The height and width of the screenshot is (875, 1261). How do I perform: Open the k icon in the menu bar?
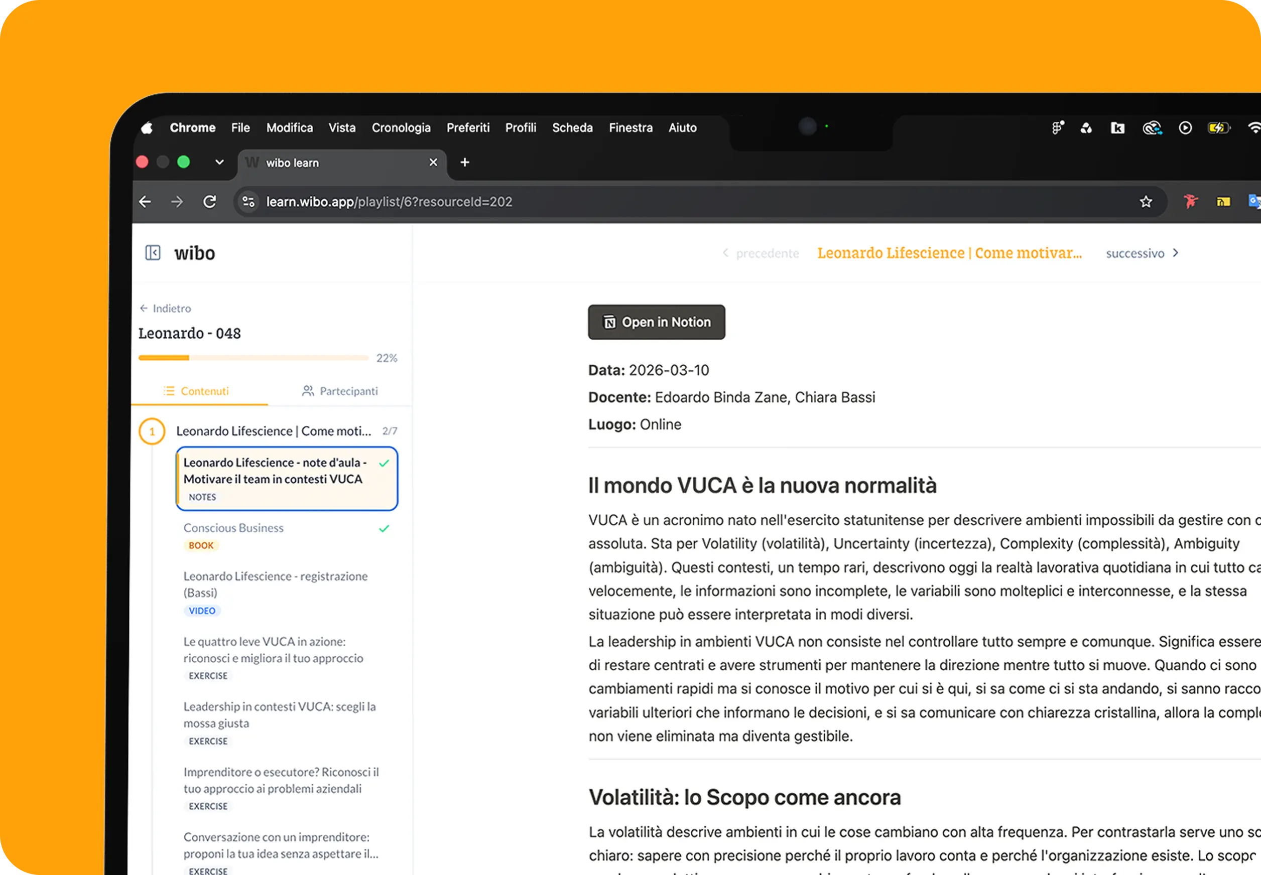click(1117, 128)
